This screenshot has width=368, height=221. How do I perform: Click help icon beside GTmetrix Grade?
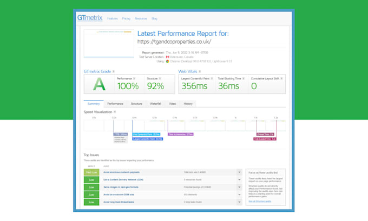tap(114, 71)
